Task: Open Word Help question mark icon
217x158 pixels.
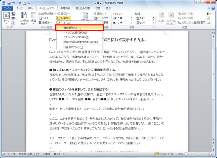Action: (x=213, y=8)
